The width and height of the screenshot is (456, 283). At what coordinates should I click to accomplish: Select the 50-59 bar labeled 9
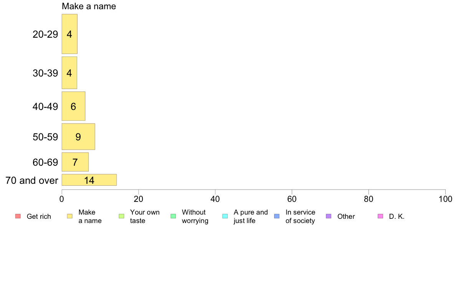click(x=78, y=137)
